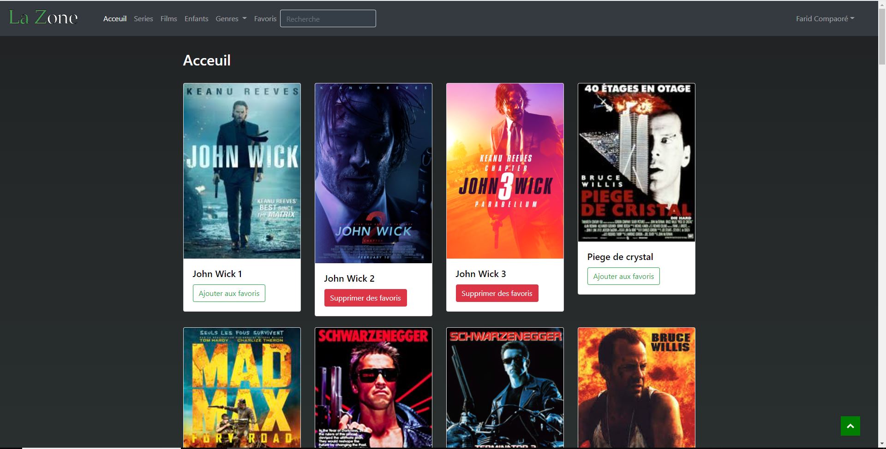Image resolution: width=886 pixels, height=449 pixels.
Task: Focus the Recherche search field
Action: coord(328,18)
